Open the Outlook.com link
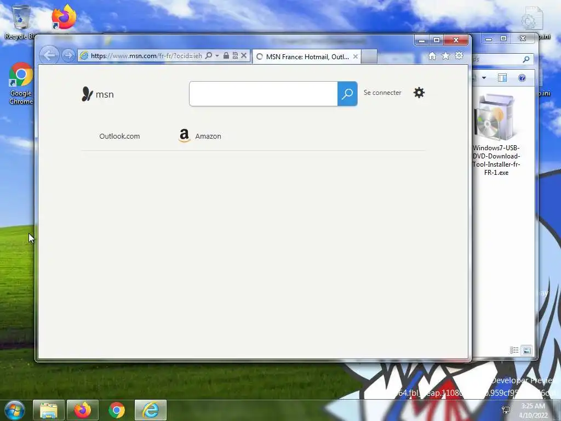 [119, 136]
